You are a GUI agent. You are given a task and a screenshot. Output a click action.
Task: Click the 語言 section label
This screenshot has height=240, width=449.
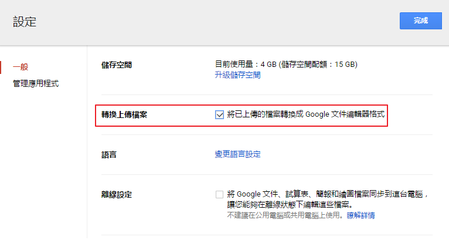pyautogui.click(x=109, y=155)
